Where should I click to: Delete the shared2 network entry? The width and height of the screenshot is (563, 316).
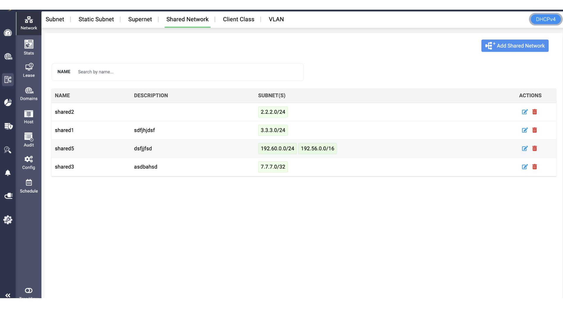[x=535, y=112]
